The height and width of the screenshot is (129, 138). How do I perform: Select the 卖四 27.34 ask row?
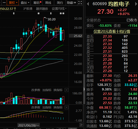(x=112, y=40)
